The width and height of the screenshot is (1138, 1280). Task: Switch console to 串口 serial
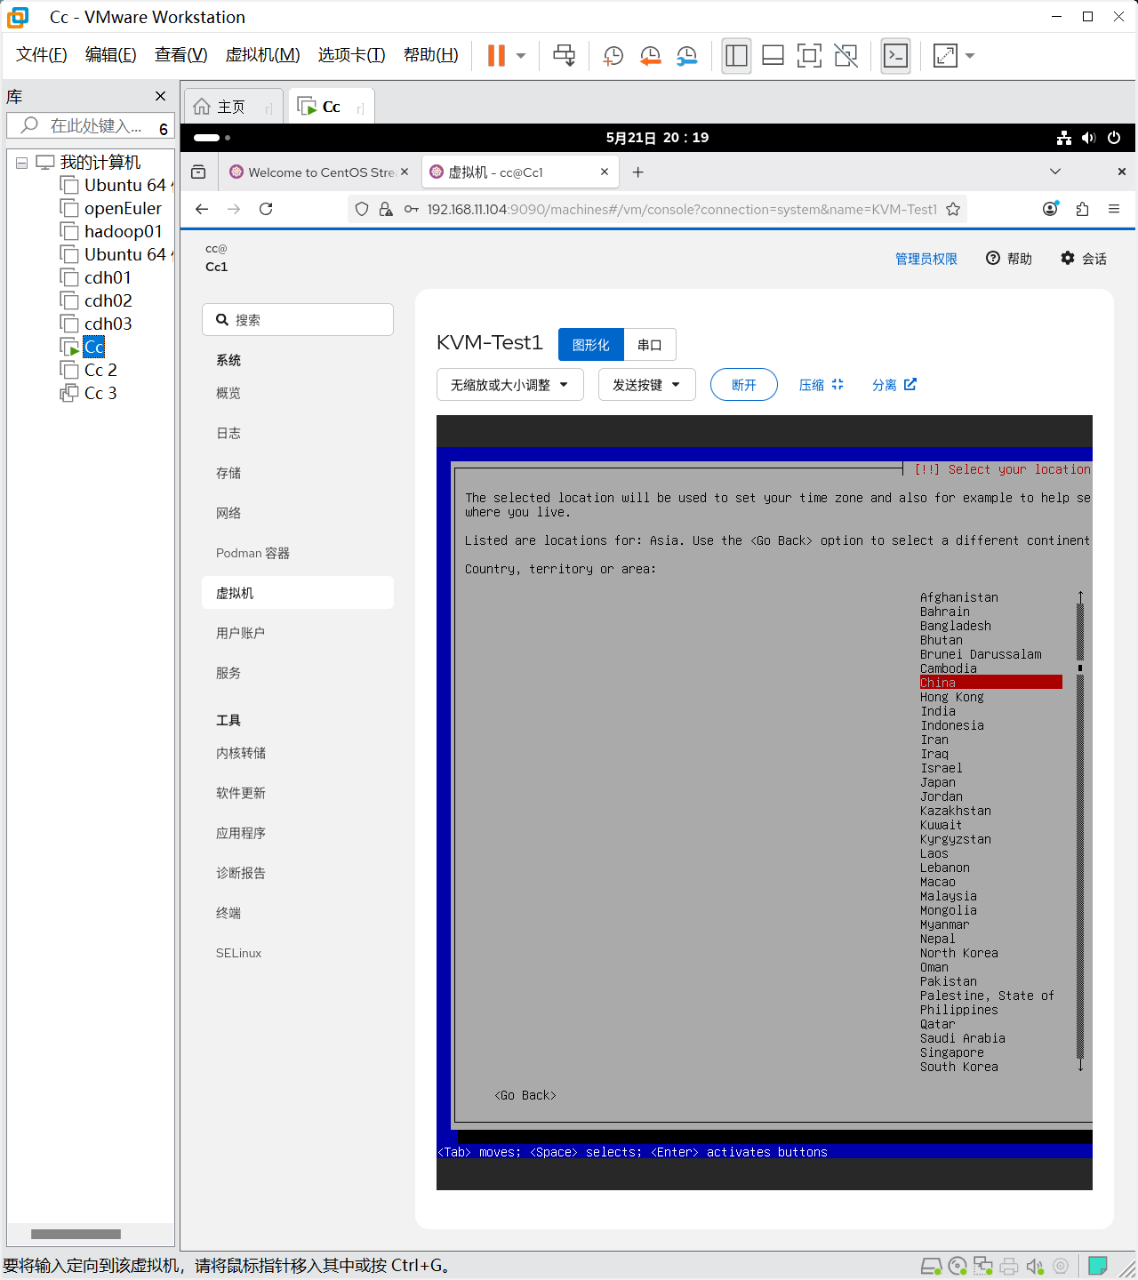click(x=650, y=345)
